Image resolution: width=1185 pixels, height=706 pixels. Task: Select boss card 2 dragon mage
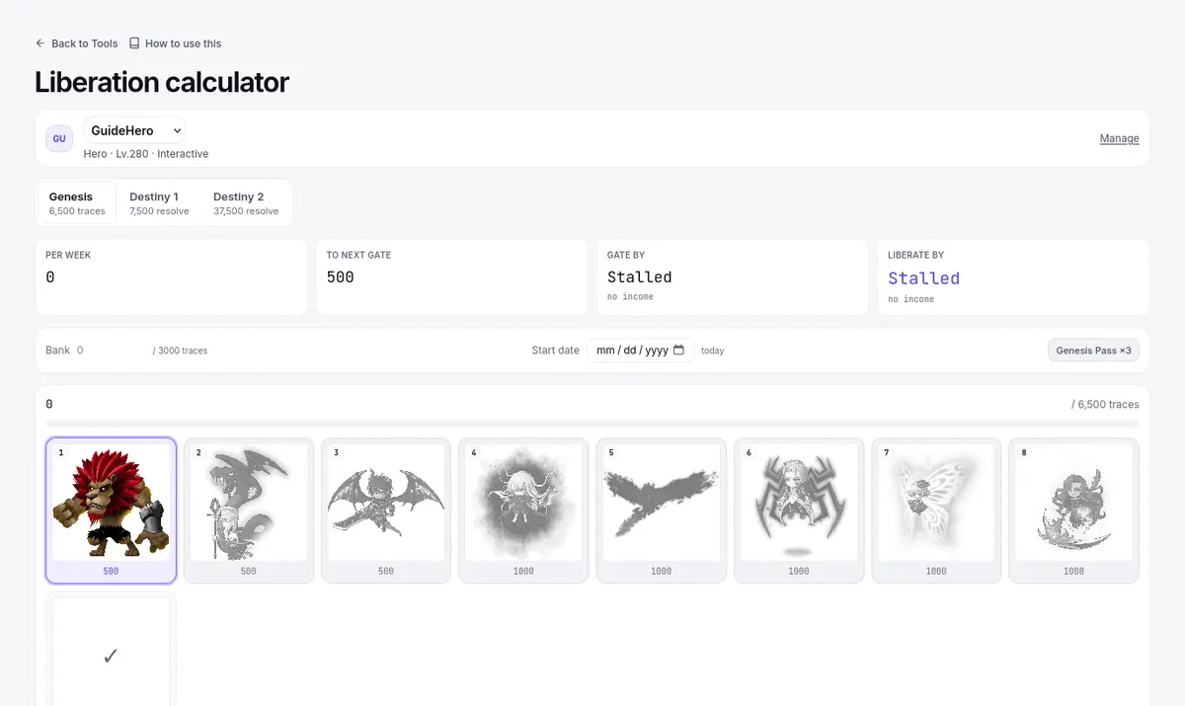point(249,510)
